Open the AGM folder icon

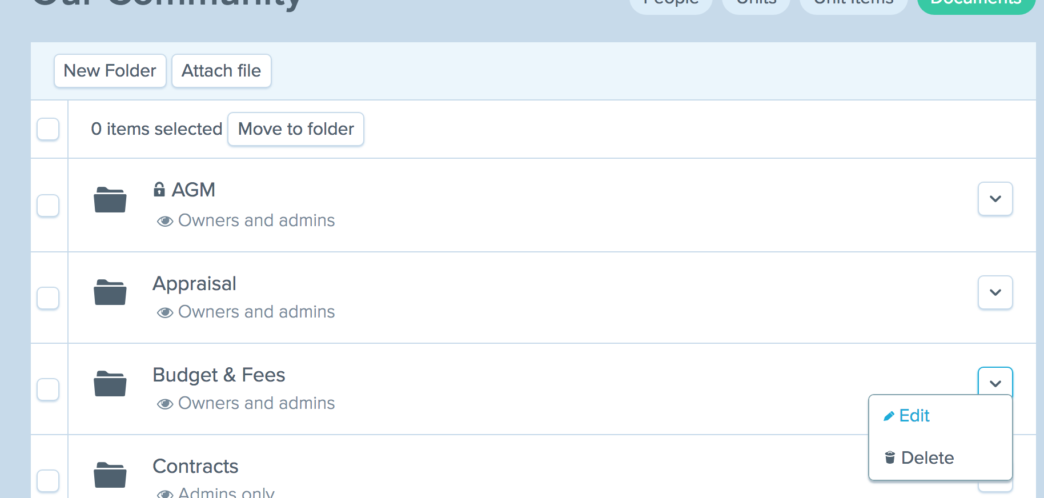[110, 200]
